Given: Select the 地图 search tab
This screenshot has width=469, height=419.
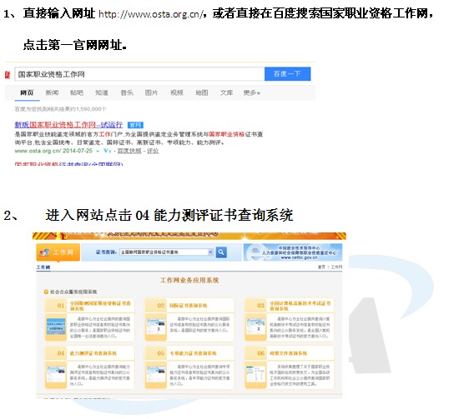Looking at the screenshot, I should [202, 92].
